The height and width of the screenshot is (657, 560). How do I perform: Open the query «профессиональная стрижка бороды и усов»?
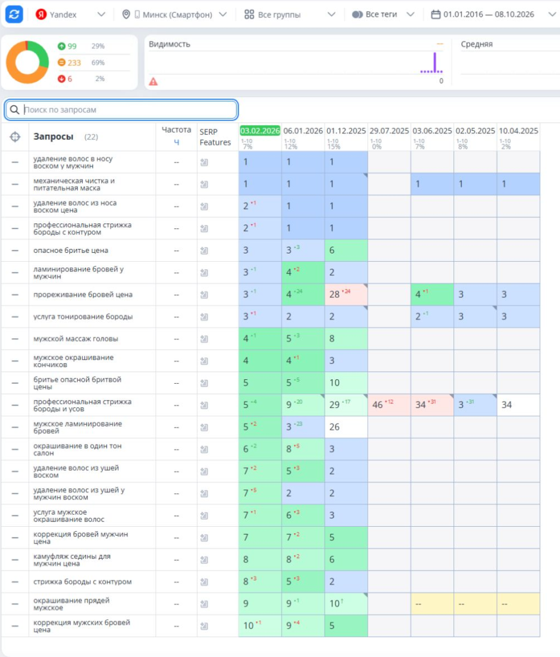pyautogui.click(x=83, y=405)
